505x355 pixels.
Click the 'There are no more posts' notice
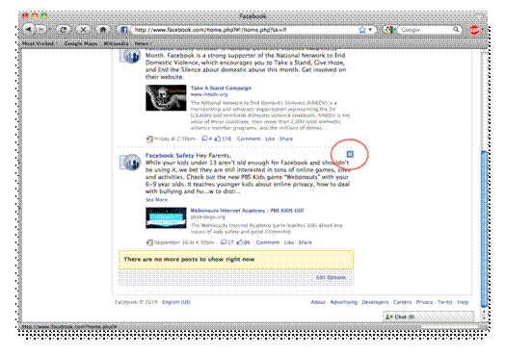point(236,260)
